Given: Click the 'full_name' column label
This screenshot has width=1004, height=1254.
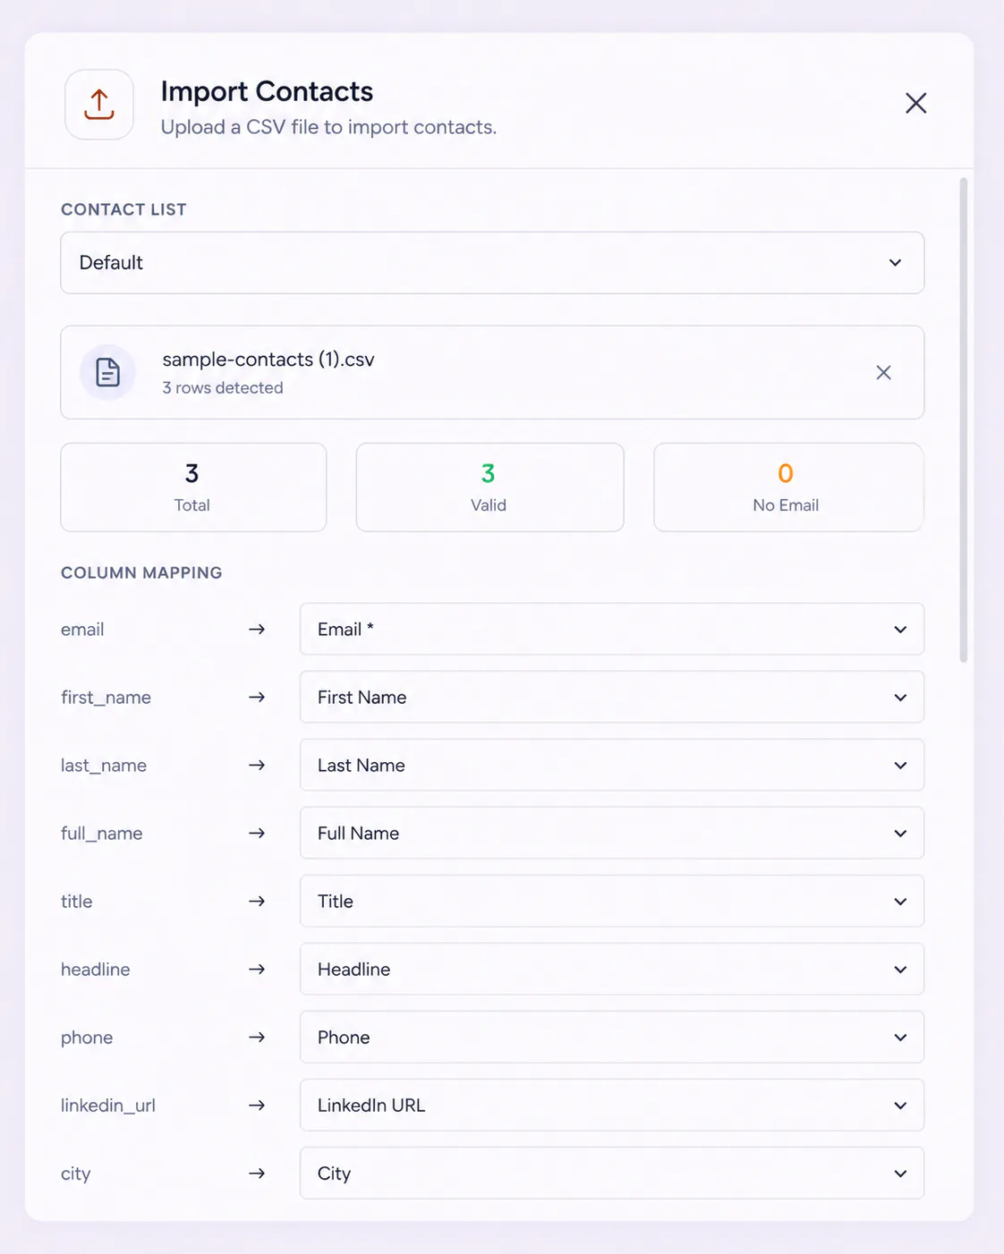Looking at the screenshot, I should [102, 834].
